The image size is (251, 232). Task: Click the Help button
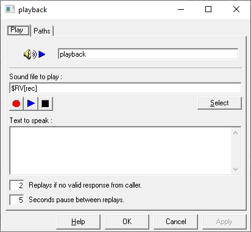click(78, 222)
